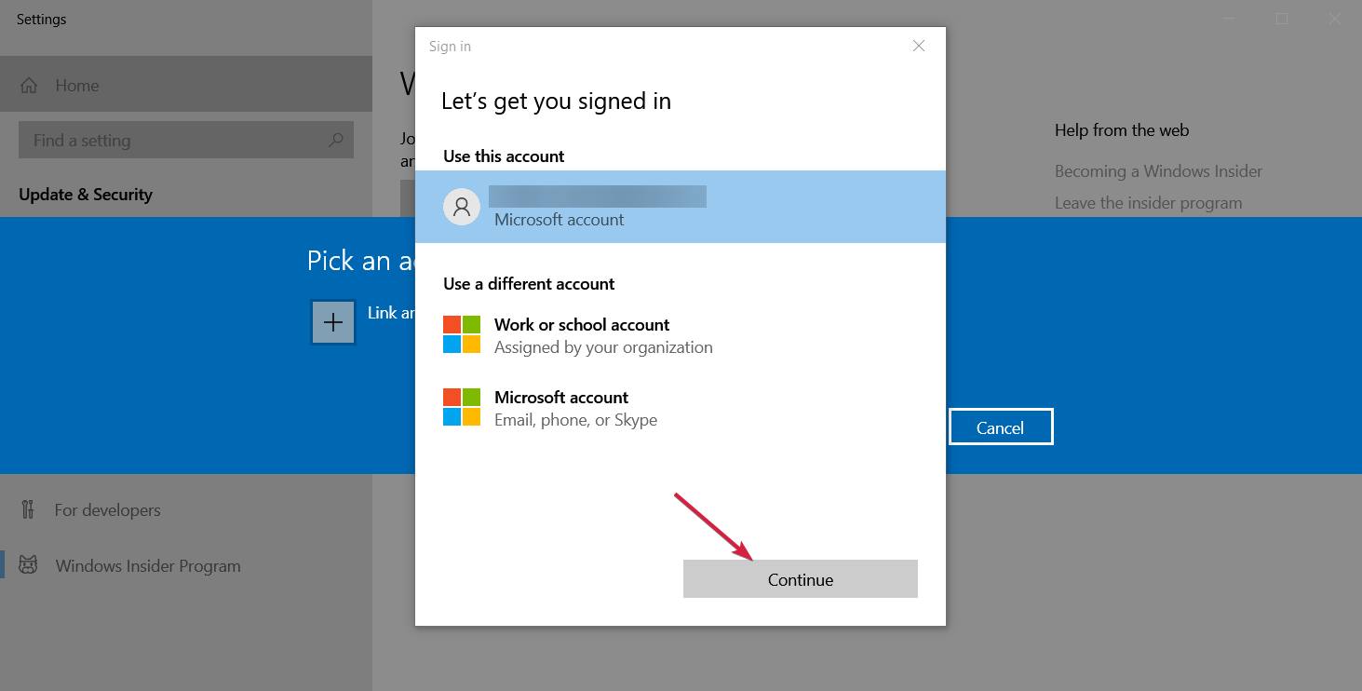1362x691 pixels.
Task: Click the Windows Insider Program cat icon
Action: coord(28,565)
